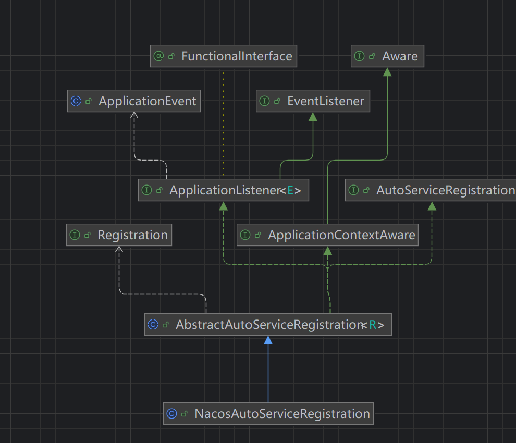516x443 pixels.
Task: Select the FunctionalInterface annotation node
Action: [224, 56]
